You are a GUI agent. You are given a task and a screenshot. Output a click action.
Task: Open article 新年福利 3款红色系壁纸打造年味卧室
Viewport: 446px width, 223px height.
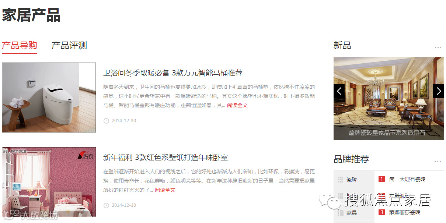(165, 157)
